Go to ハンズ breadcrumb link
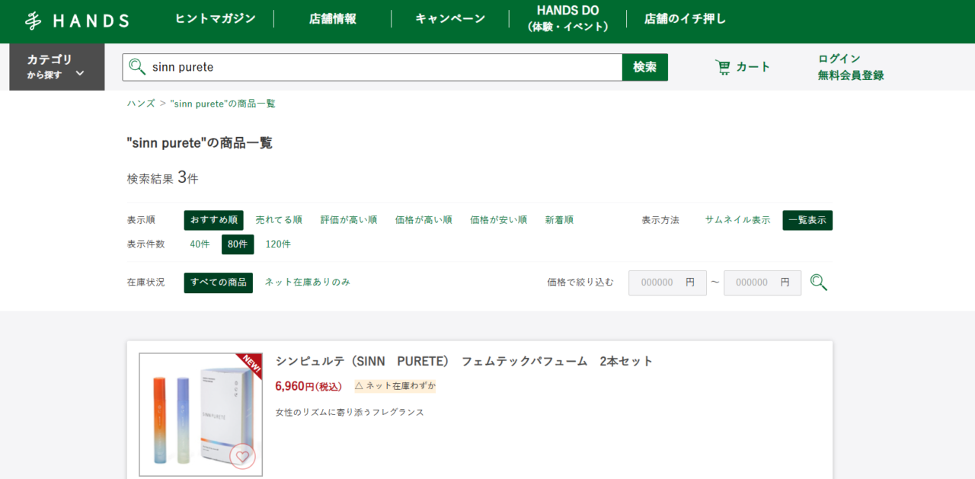This screenshot has height=479, width=975. (141, 104)
